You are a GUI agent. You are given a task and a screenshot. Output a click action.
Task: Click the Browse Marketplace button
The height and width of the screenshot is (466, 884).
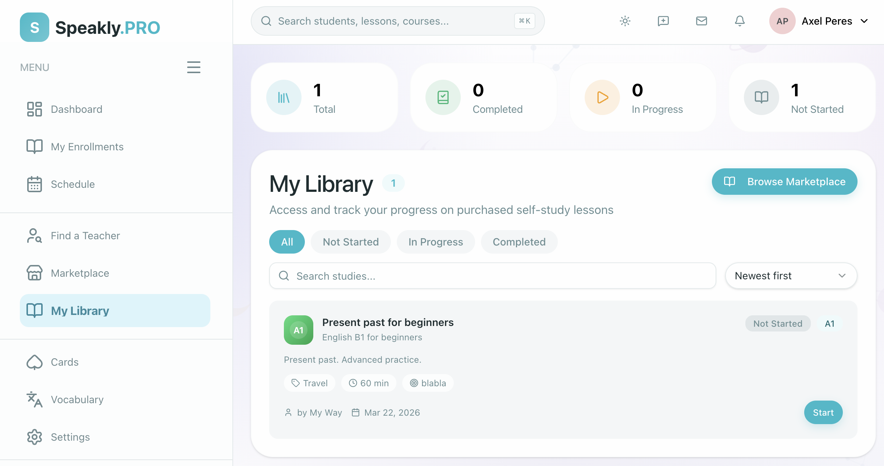click(x=784, y=182)
